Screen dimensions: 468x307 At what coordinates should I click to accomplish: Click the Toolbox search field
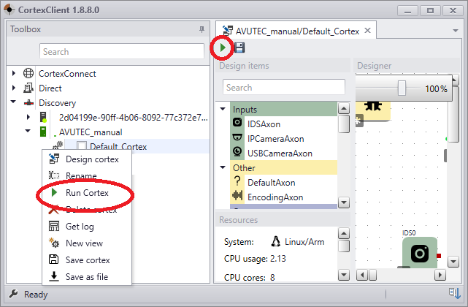point(122,51)
